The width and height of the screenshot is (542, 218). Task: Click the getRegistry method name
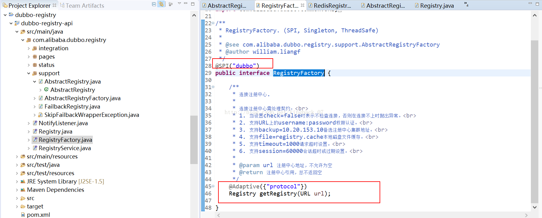[x=278, y=194]
